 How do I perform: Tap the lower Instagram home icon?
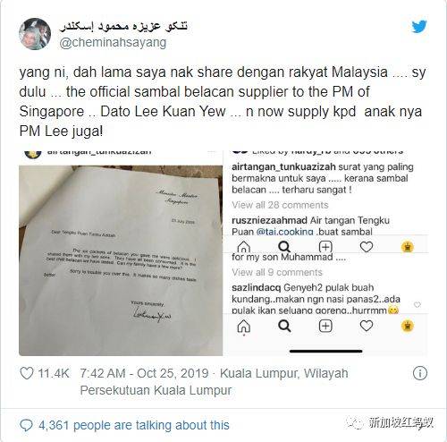(244, 327)
